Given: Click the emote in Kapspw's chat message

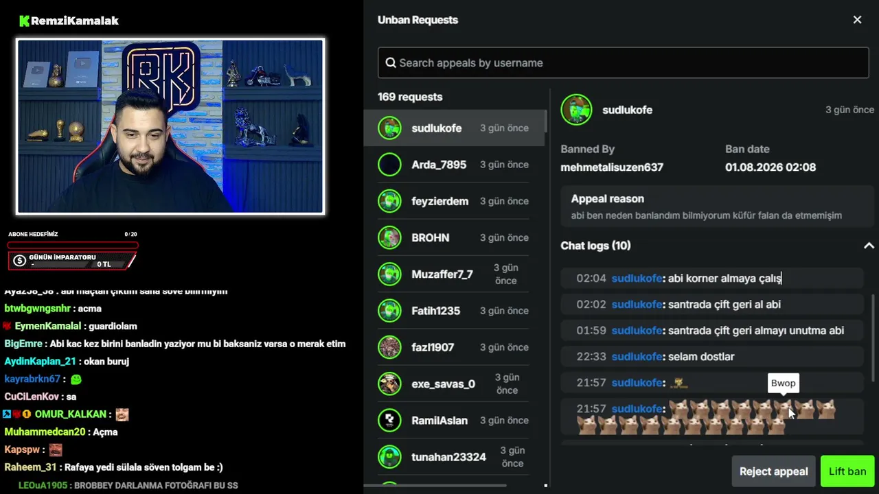Looking at the screenshot, I should click(56, 450).
